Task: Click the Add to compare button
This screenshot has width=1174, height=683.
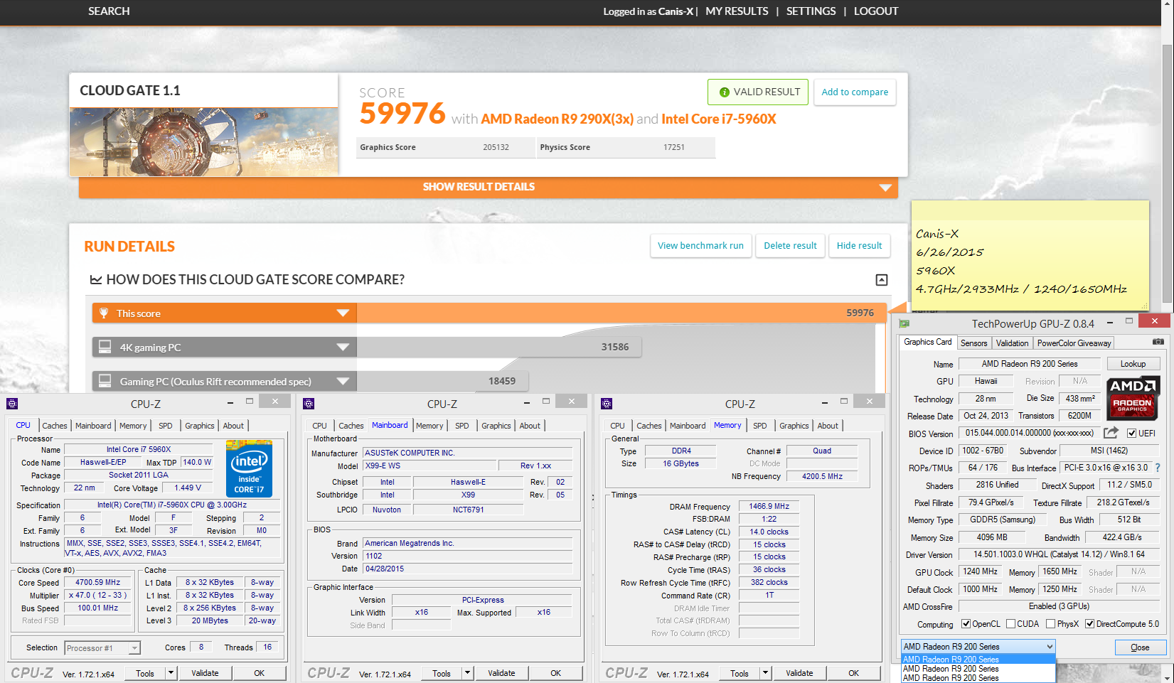Action: click(855, 92)
